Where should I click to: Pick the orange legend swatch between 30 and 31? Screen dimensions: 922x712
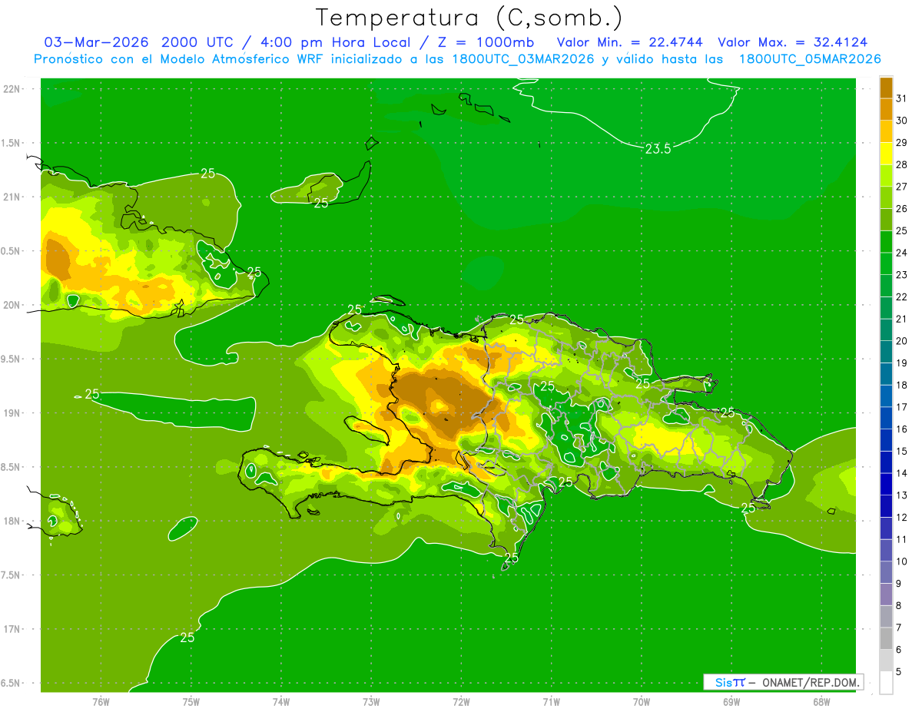tap(886, 110)
